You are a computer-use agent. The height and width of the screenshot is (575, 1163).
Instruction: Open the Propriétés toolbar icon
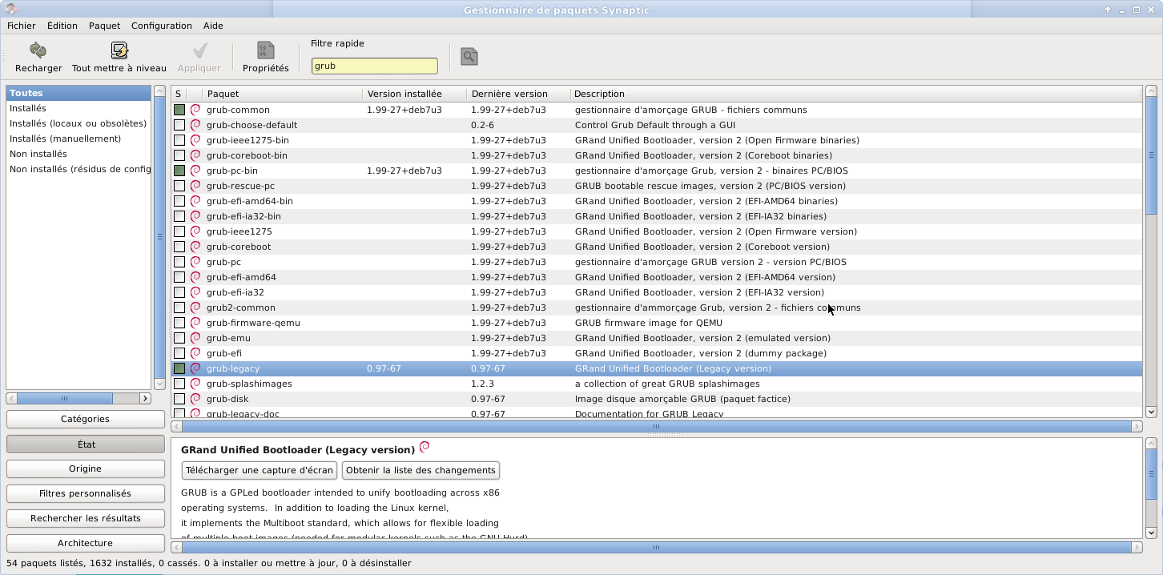tap(265, 51)
